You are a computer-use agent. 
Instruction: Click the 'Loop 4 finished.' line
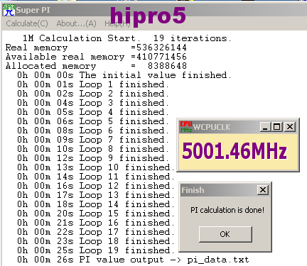[x=93, y=112]
